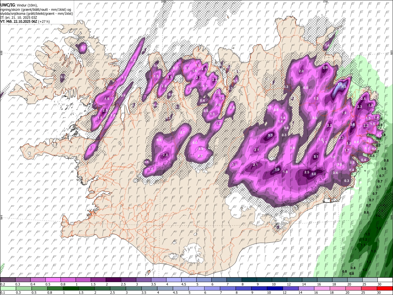The image size is (393, 295).
Task: Click the "12" label under the rain scale
Action: pos(285,293)
